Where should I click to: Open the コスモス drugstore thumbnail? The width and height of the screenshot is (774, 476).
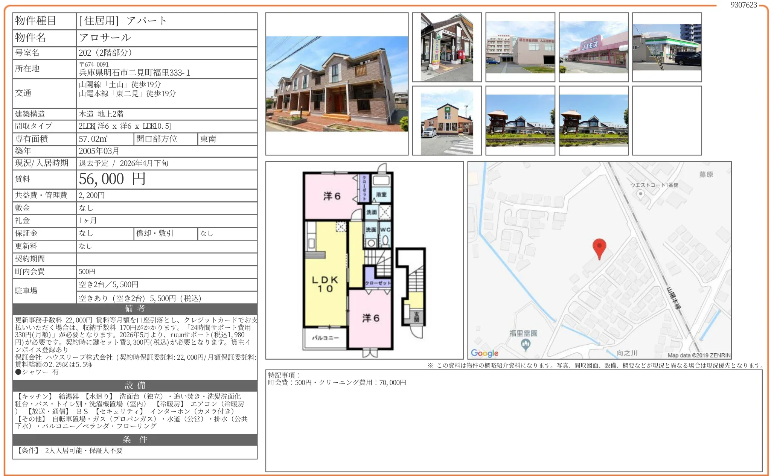tap(593, 47)
